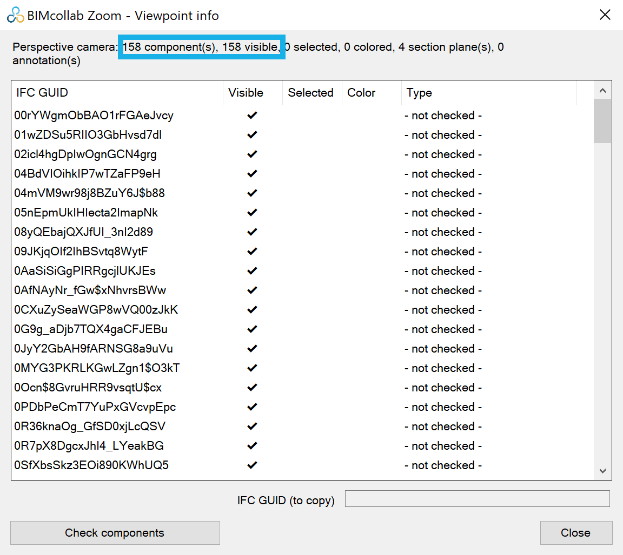
Task: Click the scrollbar up arrow
Action: [x=602, y=91]
